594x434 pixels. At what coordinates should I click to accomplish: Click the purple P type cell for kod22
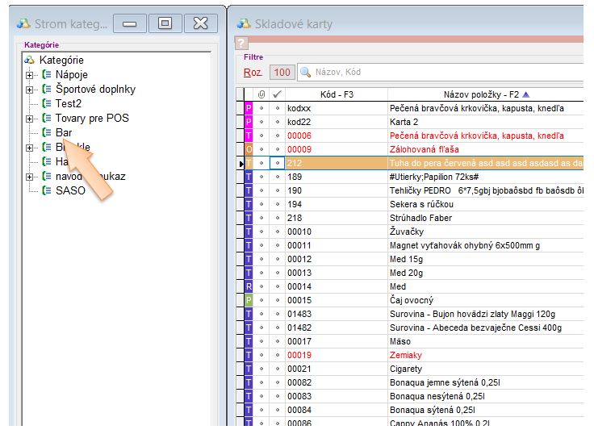(249, 121)
